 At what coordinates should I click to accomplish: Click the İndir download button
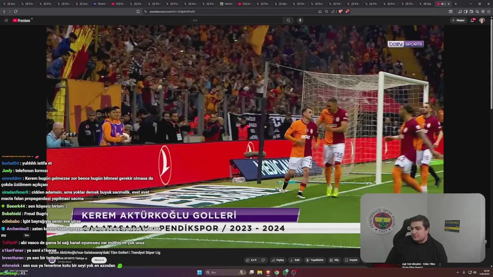pos(295,260)
